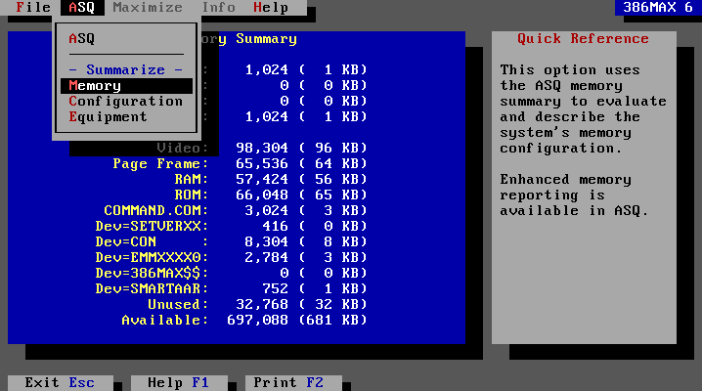Click the value 416
Image resolution: width=702 pixels, height=391 pixels.
pyautogui.click(x=276, y=227)
